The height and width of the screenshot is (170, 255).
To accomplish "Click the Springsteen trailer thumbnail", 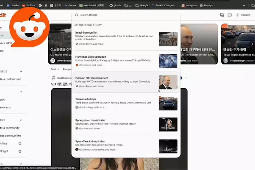I will (168, 124).
